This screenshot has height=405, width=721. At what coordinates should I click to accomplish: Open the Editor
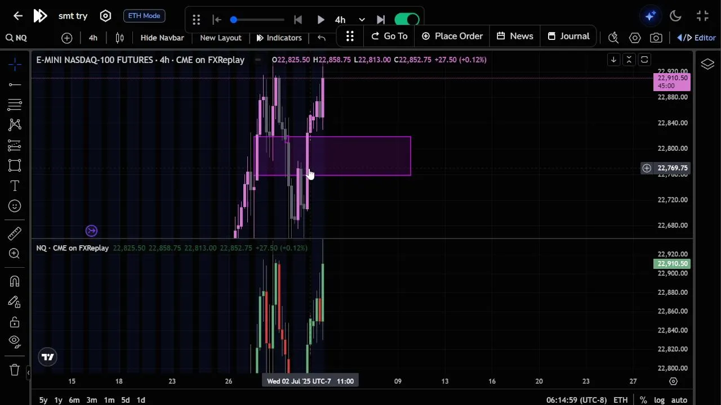coord(697,38)
